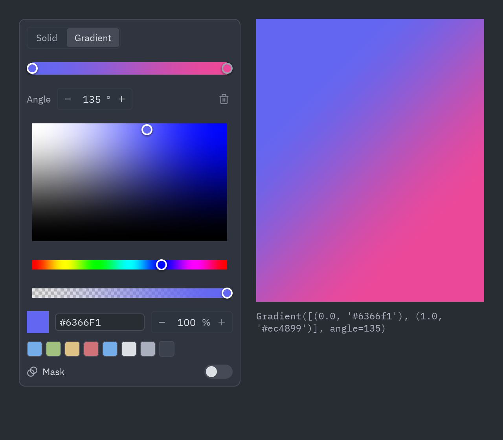503x440 pixels.
Task: Click the Mask overlapping-circles icon
Action: (32, 372)
